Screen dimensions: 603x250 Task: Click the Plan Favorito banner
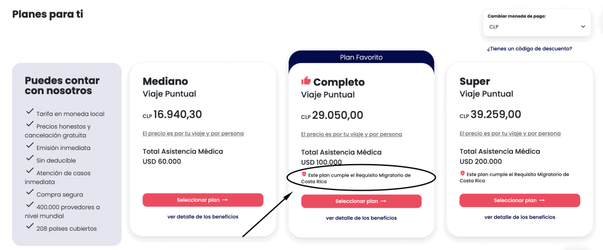click(x=361, y=57)
